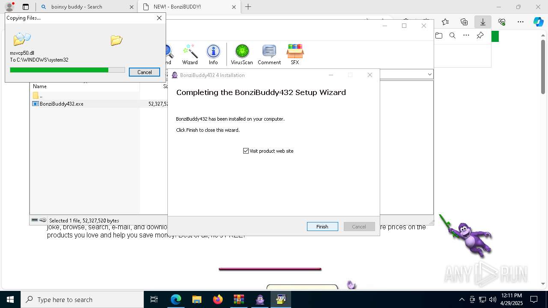Open BonziBuddy installer taskbar icon
The width and height of the screenshot is (548, 308).
[x=260, y=299]
